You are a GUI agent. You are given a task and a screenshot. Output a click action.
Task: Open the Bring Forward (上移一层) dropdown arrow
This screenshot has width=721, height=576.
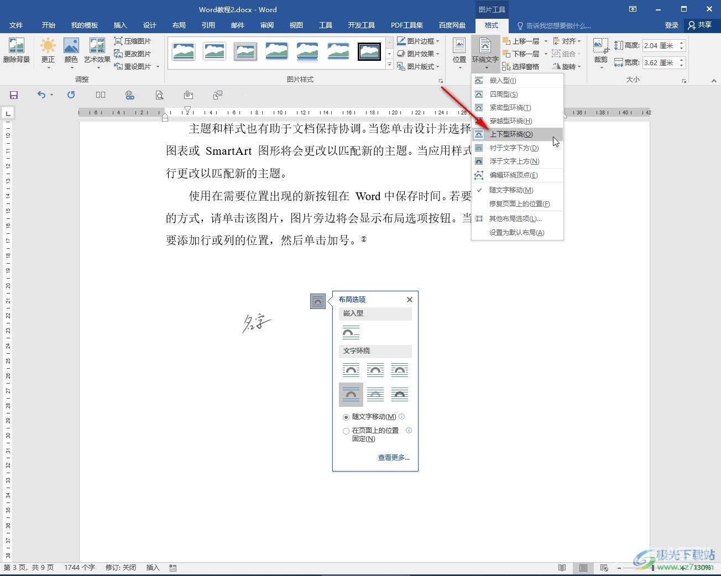click(x=546, y=41)
